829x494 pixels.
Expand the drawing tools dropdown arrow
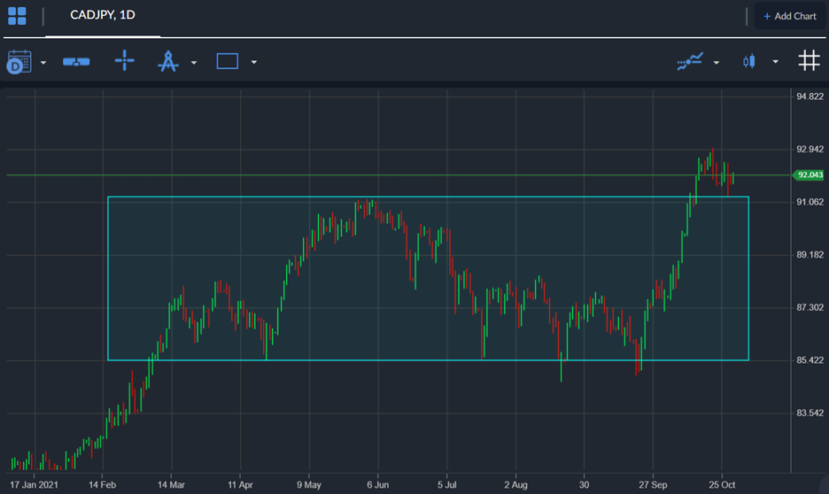click(194, 62)
